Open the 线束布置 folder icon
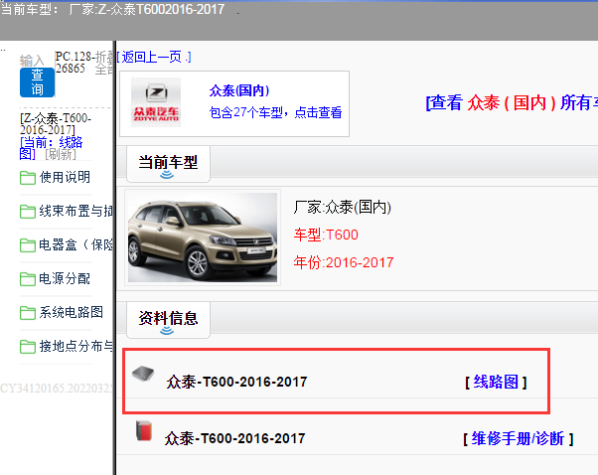The width and height of the screenshot is (598, 475). tap(28, 212)
